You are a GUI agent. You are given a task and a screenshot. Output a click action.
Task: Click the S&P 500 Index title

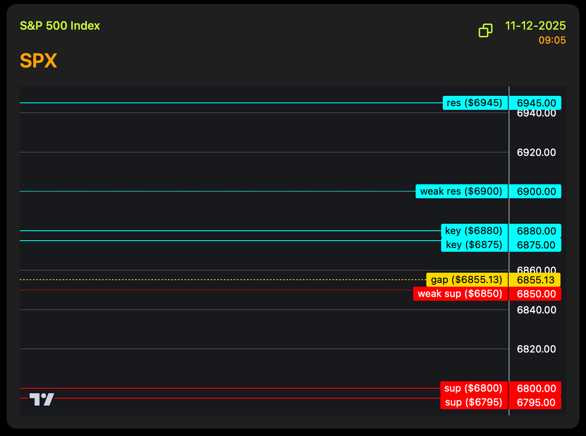tap(60, 26)
